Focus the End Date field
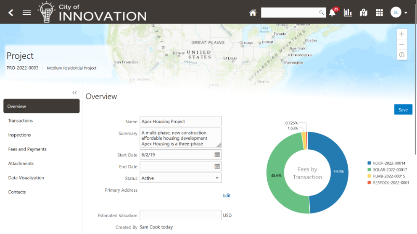The height and width of the screenshot is (234, 417). [177, 166]
